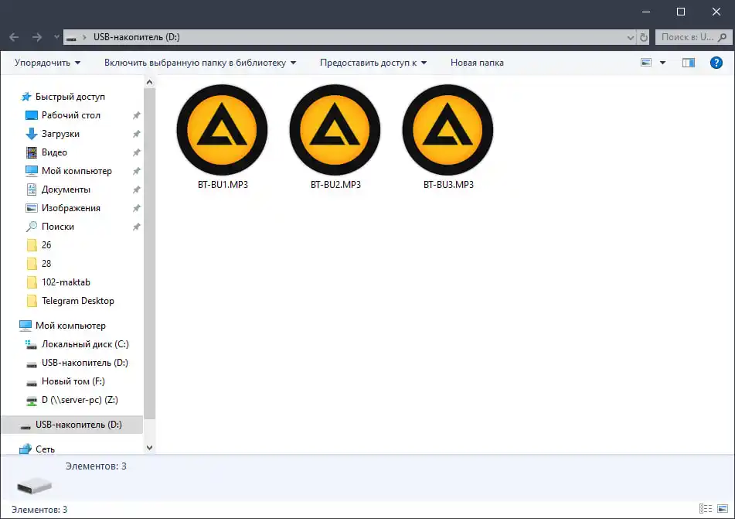
Task: Click the search magnifier icon
Action: click(723, 37)
